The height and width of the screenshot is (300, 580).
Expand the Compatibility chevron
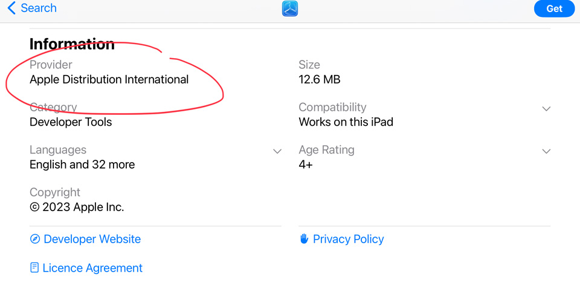(x=546, y=109)
